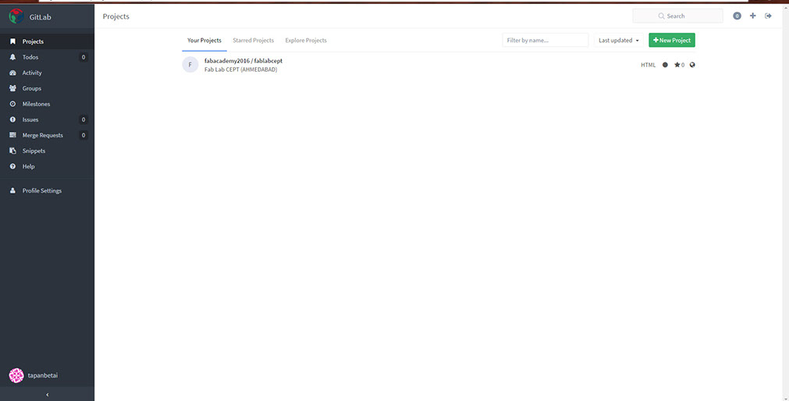Click the project's F avatar

click(x=190, y=65)
